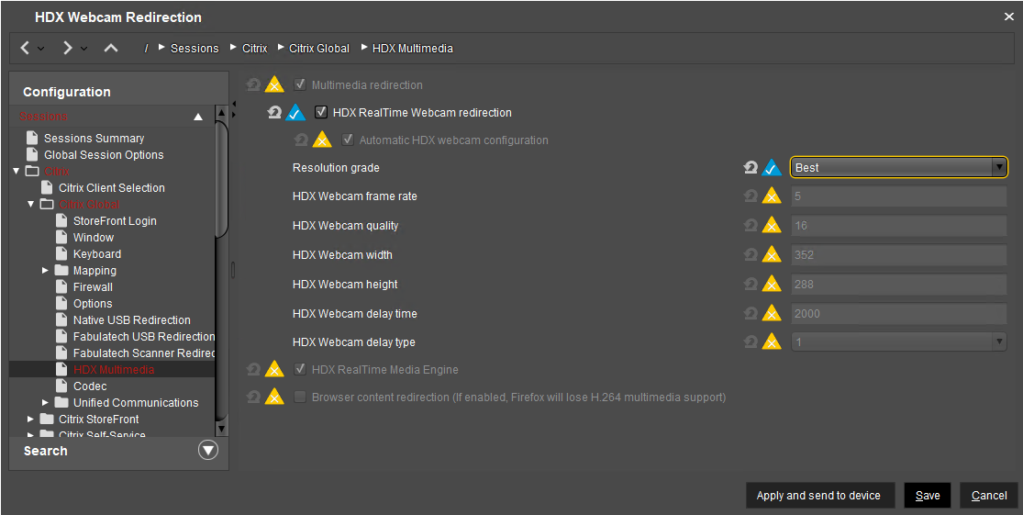Screen dimensions: 1023x515
Task: Click yellow triangle beside HDX RealTime Media Engine
Action: point(274,369)
